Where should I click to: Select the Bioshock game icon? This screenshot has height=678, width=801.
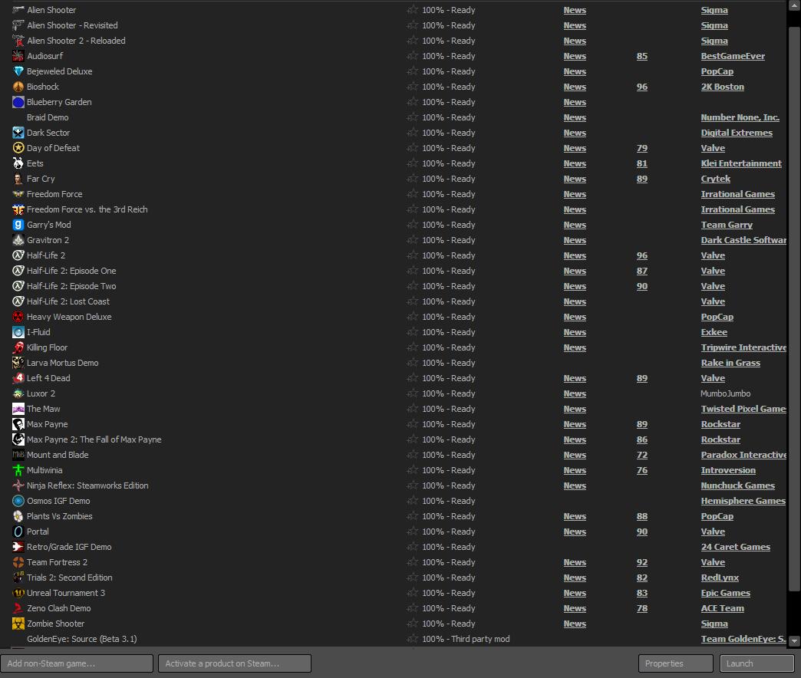[18, 87]
